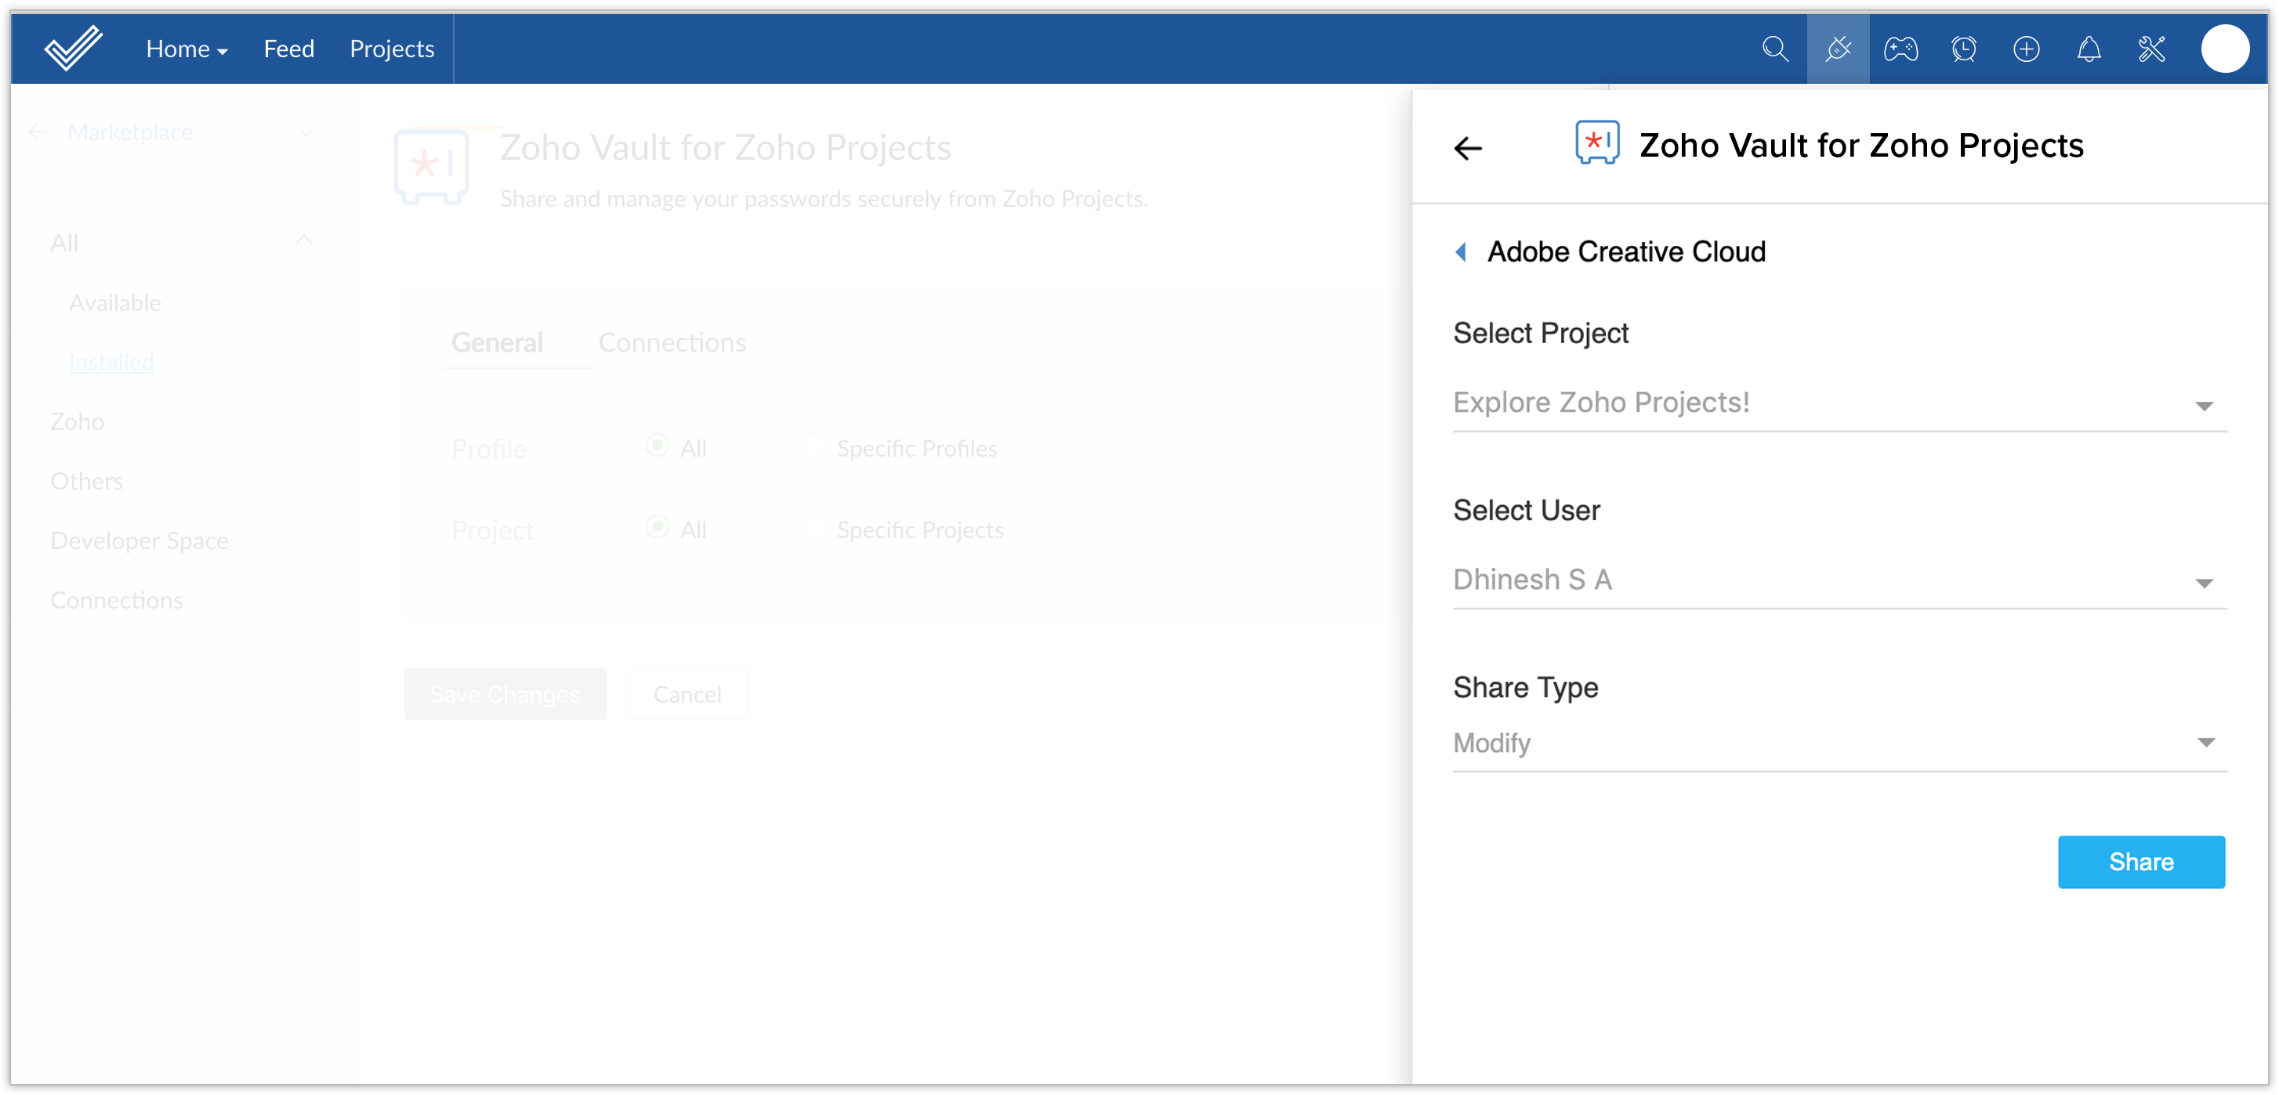Viewport: 2279px width, 1095px height.
Task: Open the timer clock icon
Action: [x=1963, y=49]
